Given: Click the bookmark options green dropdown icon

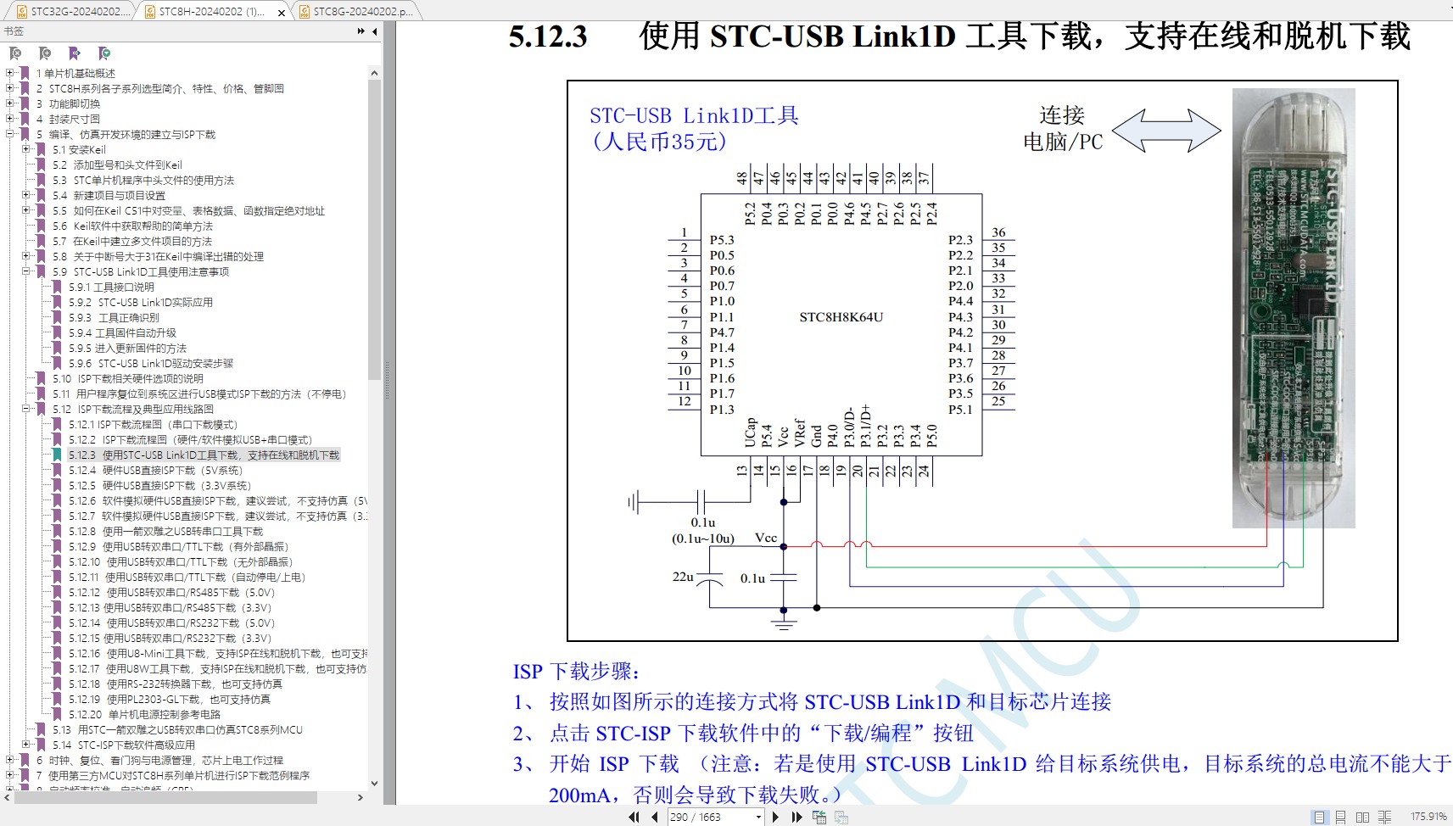Looking at the screenshot, I should (x=104, y=53).
